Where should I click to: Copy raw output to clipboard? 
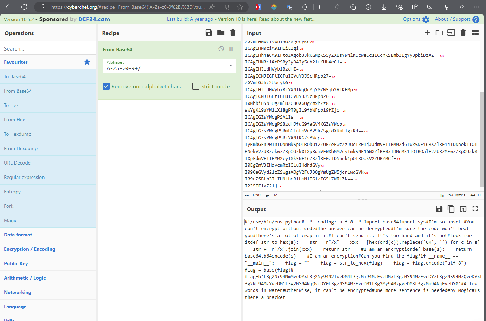(x=451, y=209)
